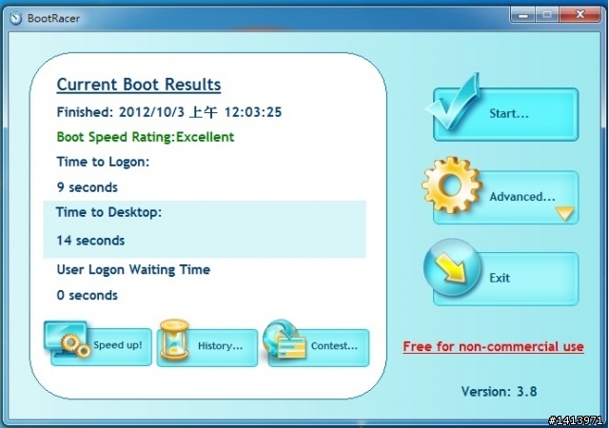
Task: Click the 0 seconds value
Action: pyautogui.click(x=87, y=295)
